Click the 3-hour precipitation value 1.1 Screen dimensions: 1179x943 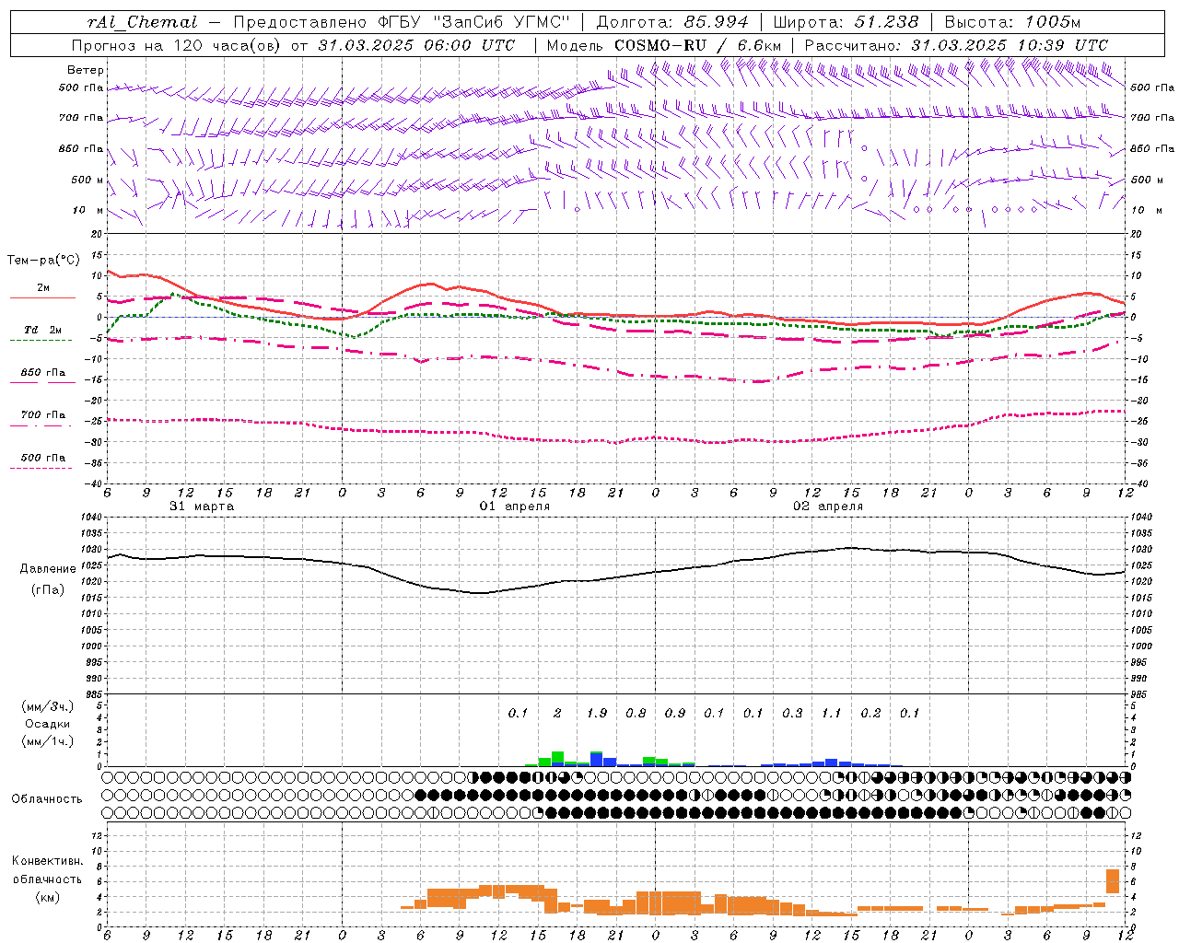point(832,713)
